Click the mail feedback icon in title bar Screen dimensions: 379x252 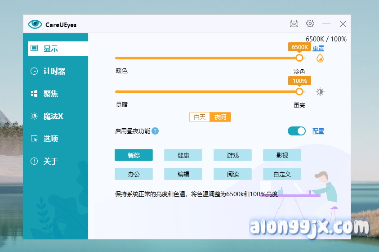[294, 24]
